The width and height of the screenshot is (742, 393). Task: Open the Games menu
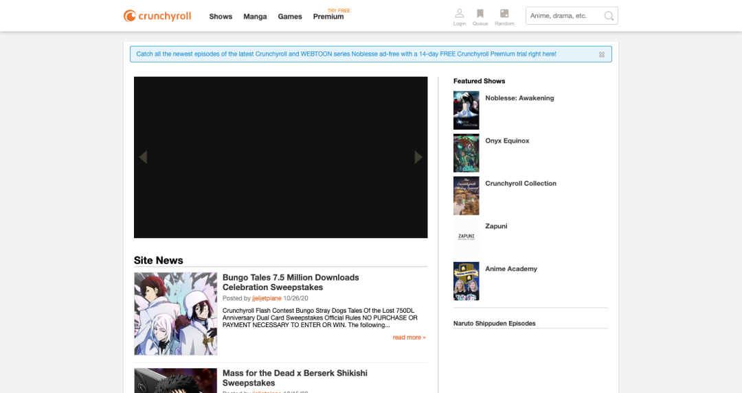coord(290,16)
